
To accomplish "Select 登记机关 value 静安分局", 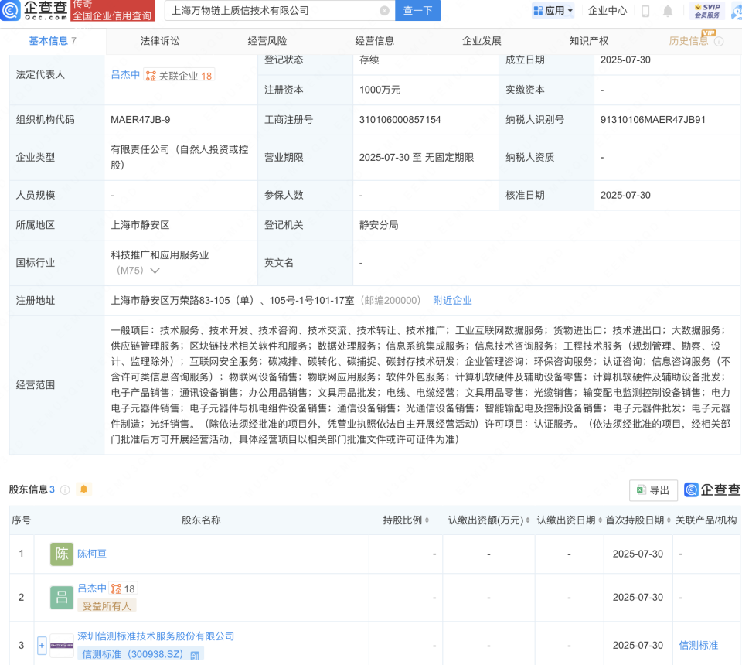I will 379,225.
